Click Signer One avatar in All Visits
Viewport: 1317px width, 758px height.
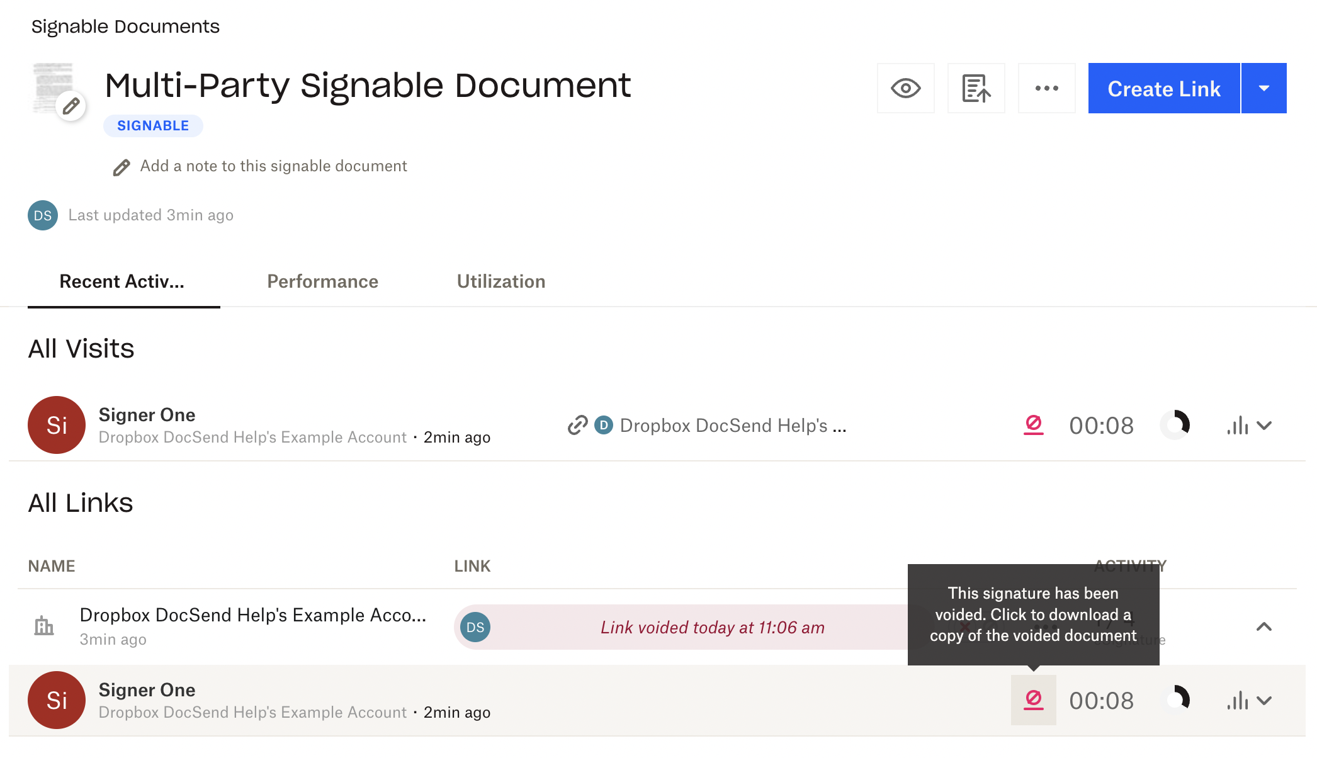57,425
